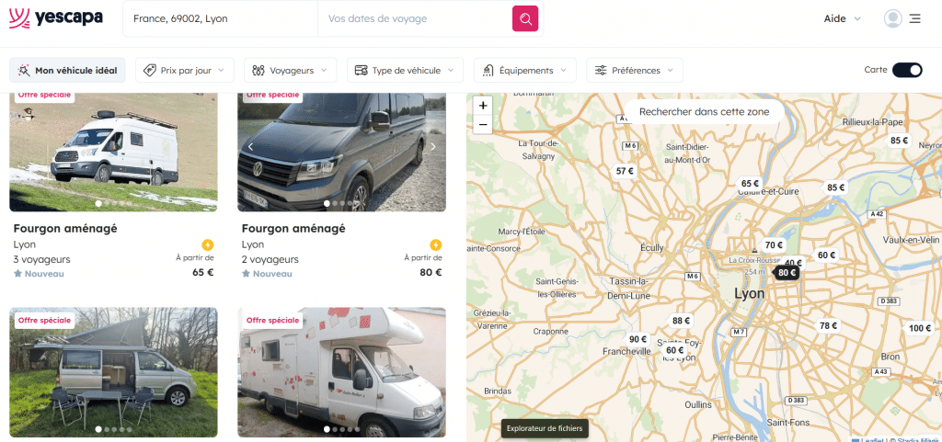Click the 80 € price on second listing
This screenshot has height=442, width=942.
click(431, 272)
